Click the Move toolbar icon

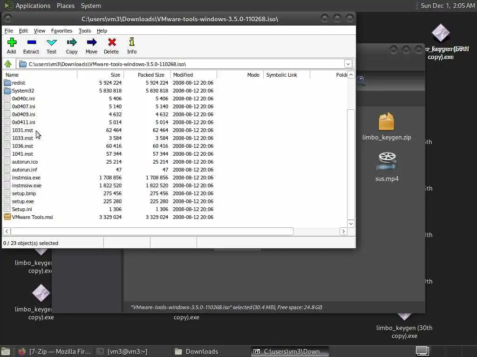91,42
